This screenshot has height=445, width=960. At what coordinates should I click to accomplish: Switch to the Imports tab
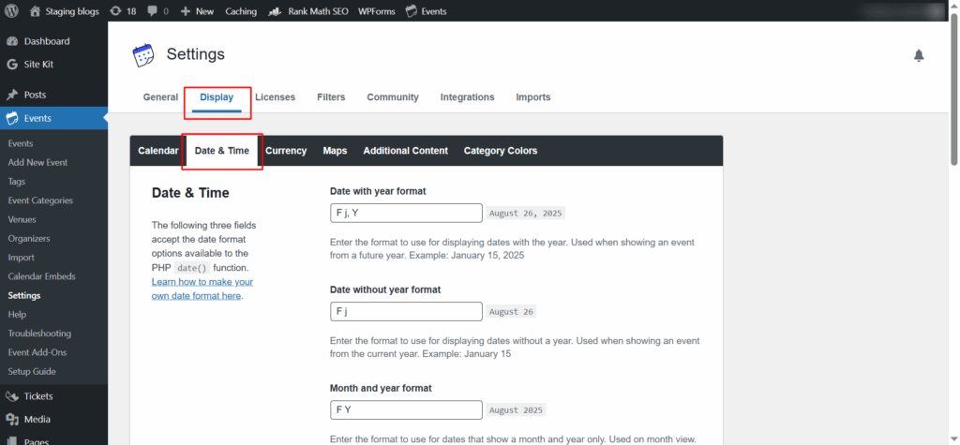[533, 97]
